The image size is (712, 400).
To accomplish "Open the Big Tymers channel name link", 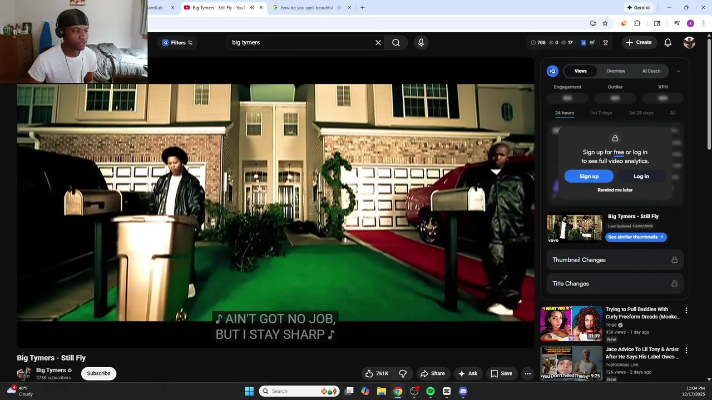I will (x=51, y=370).
